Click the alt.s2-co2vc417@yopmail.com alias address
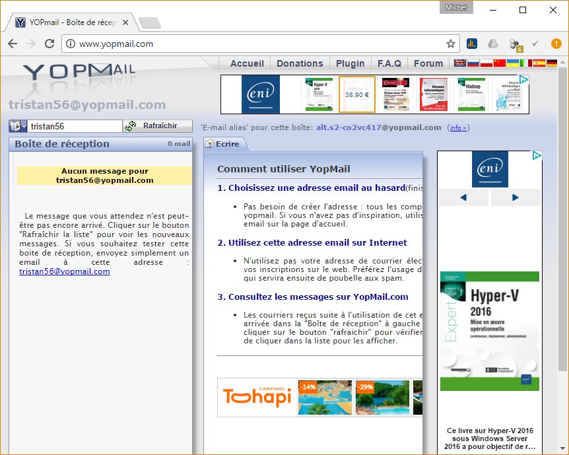Image resolution: width=569 pixels, height=455 pixels. pyautogui.click(x=378, y=127)
